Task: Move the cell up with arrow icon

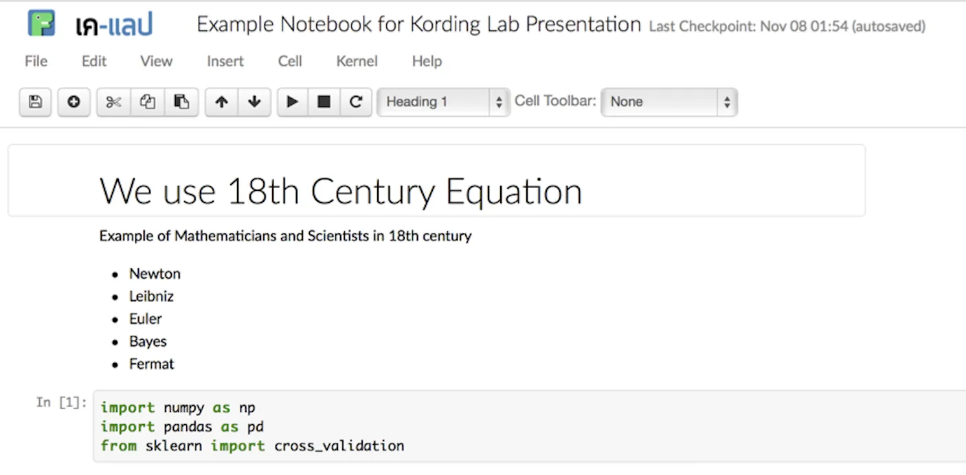Action: pyautogui.click(x=221, y=102)
